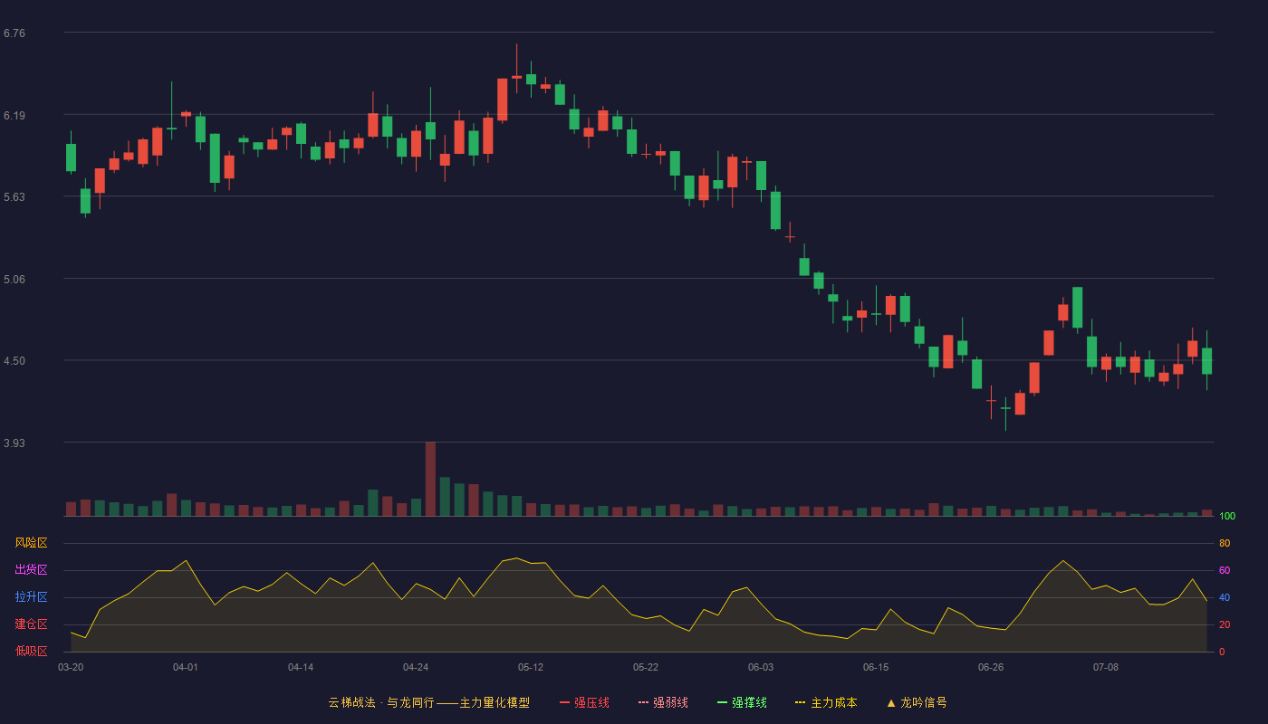Toggle the 主力成本 legend entry
Viewport: 1268px width, 724px height.
pos(826,702)
